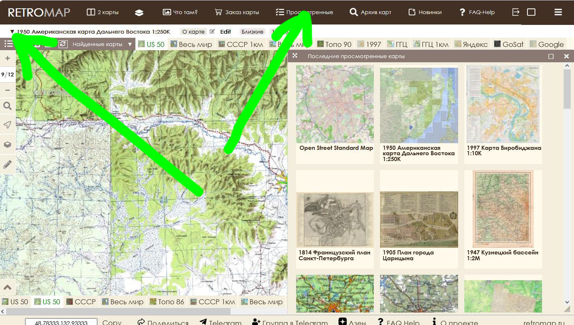Open the "О проекте" link
The image size is (574, 325).
tap(455, 323)
